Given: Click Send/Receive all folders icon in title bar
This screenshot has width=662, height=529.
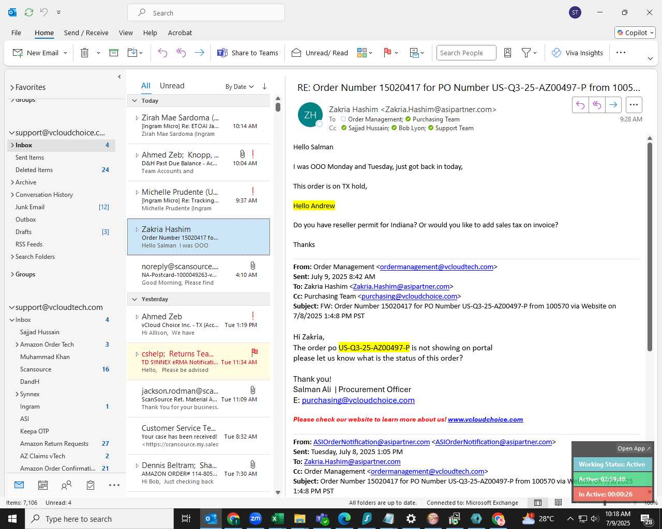Looking at the screenshot, I should click(29, 12).
